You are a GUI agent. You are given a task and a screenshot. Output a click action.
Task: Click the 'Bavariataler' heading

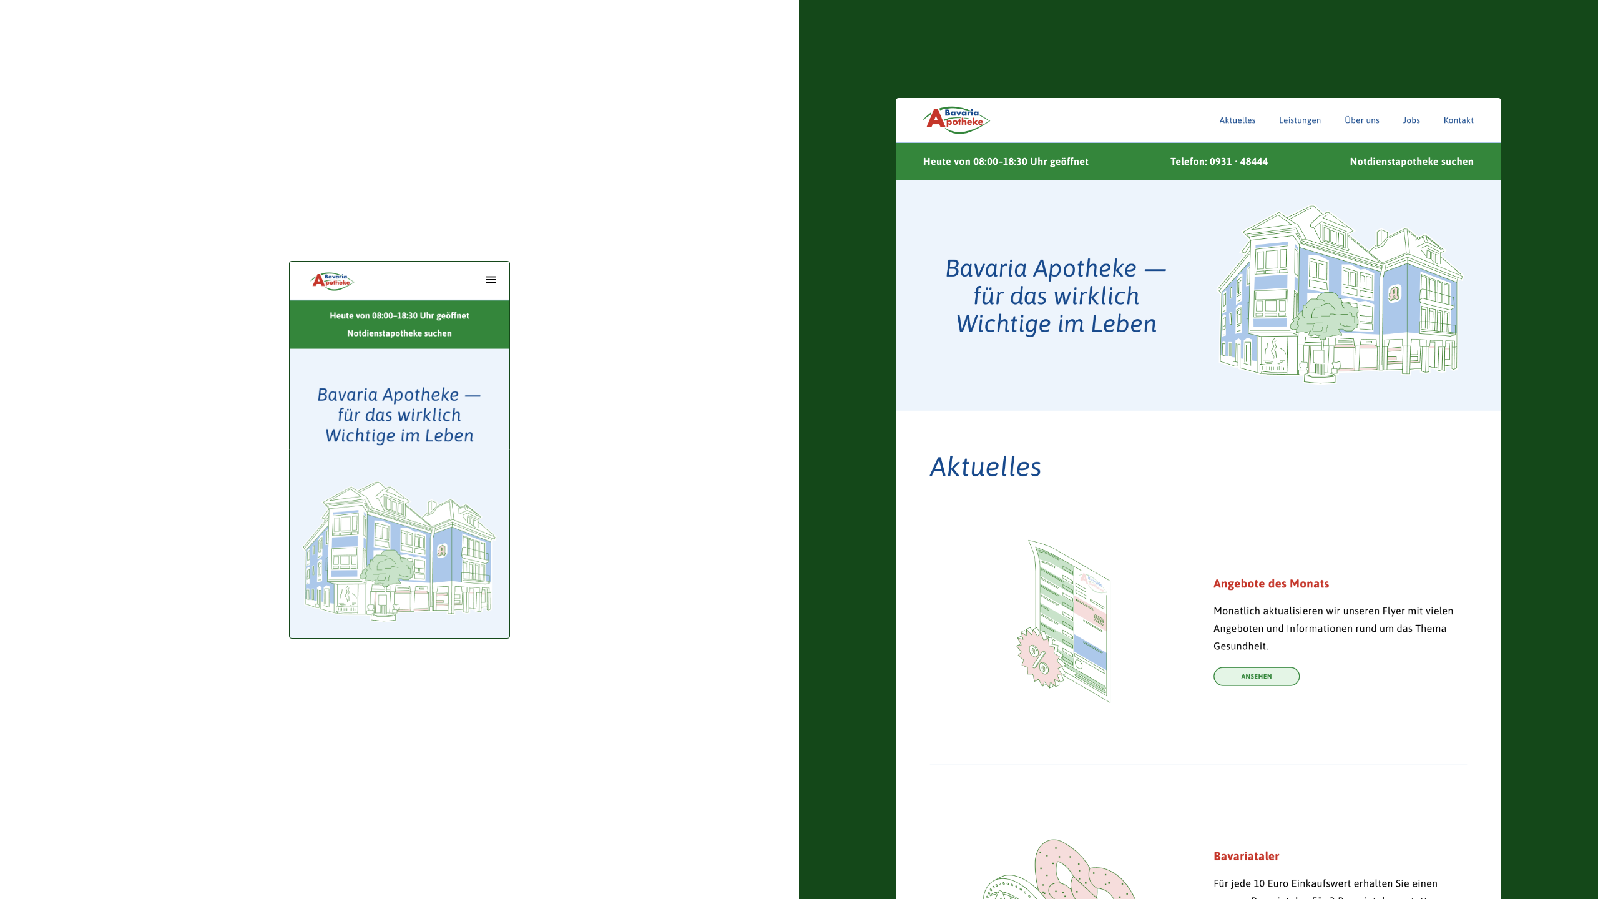pos(1246,857)
